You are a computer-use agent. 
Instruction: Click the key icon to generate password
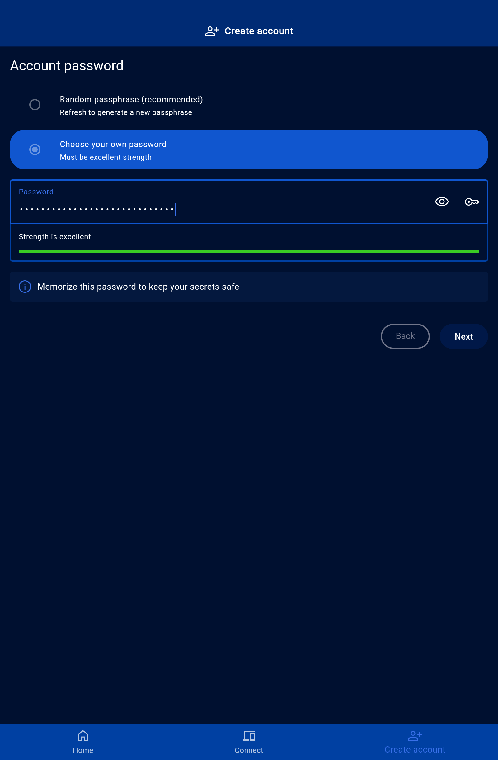click(x=472, y=202)
